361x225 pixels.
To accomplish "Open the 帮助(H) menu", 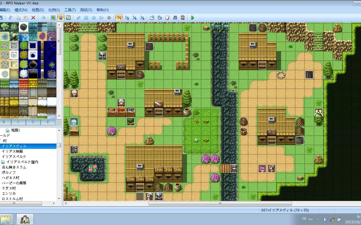I will [x=102, y=10].
